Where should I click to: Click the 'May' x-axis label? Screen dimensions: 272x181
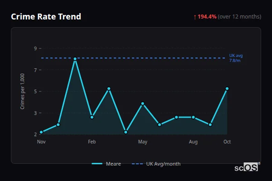pos(143,142)
